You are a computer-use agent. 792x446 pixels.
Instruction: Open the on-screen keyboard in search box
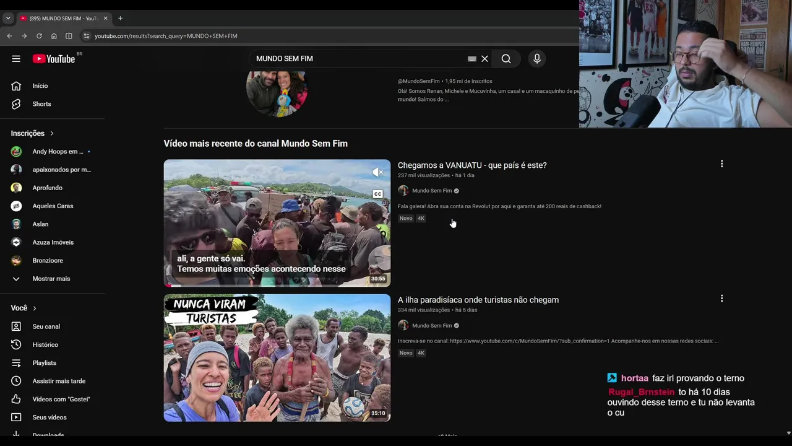[472, 59]
